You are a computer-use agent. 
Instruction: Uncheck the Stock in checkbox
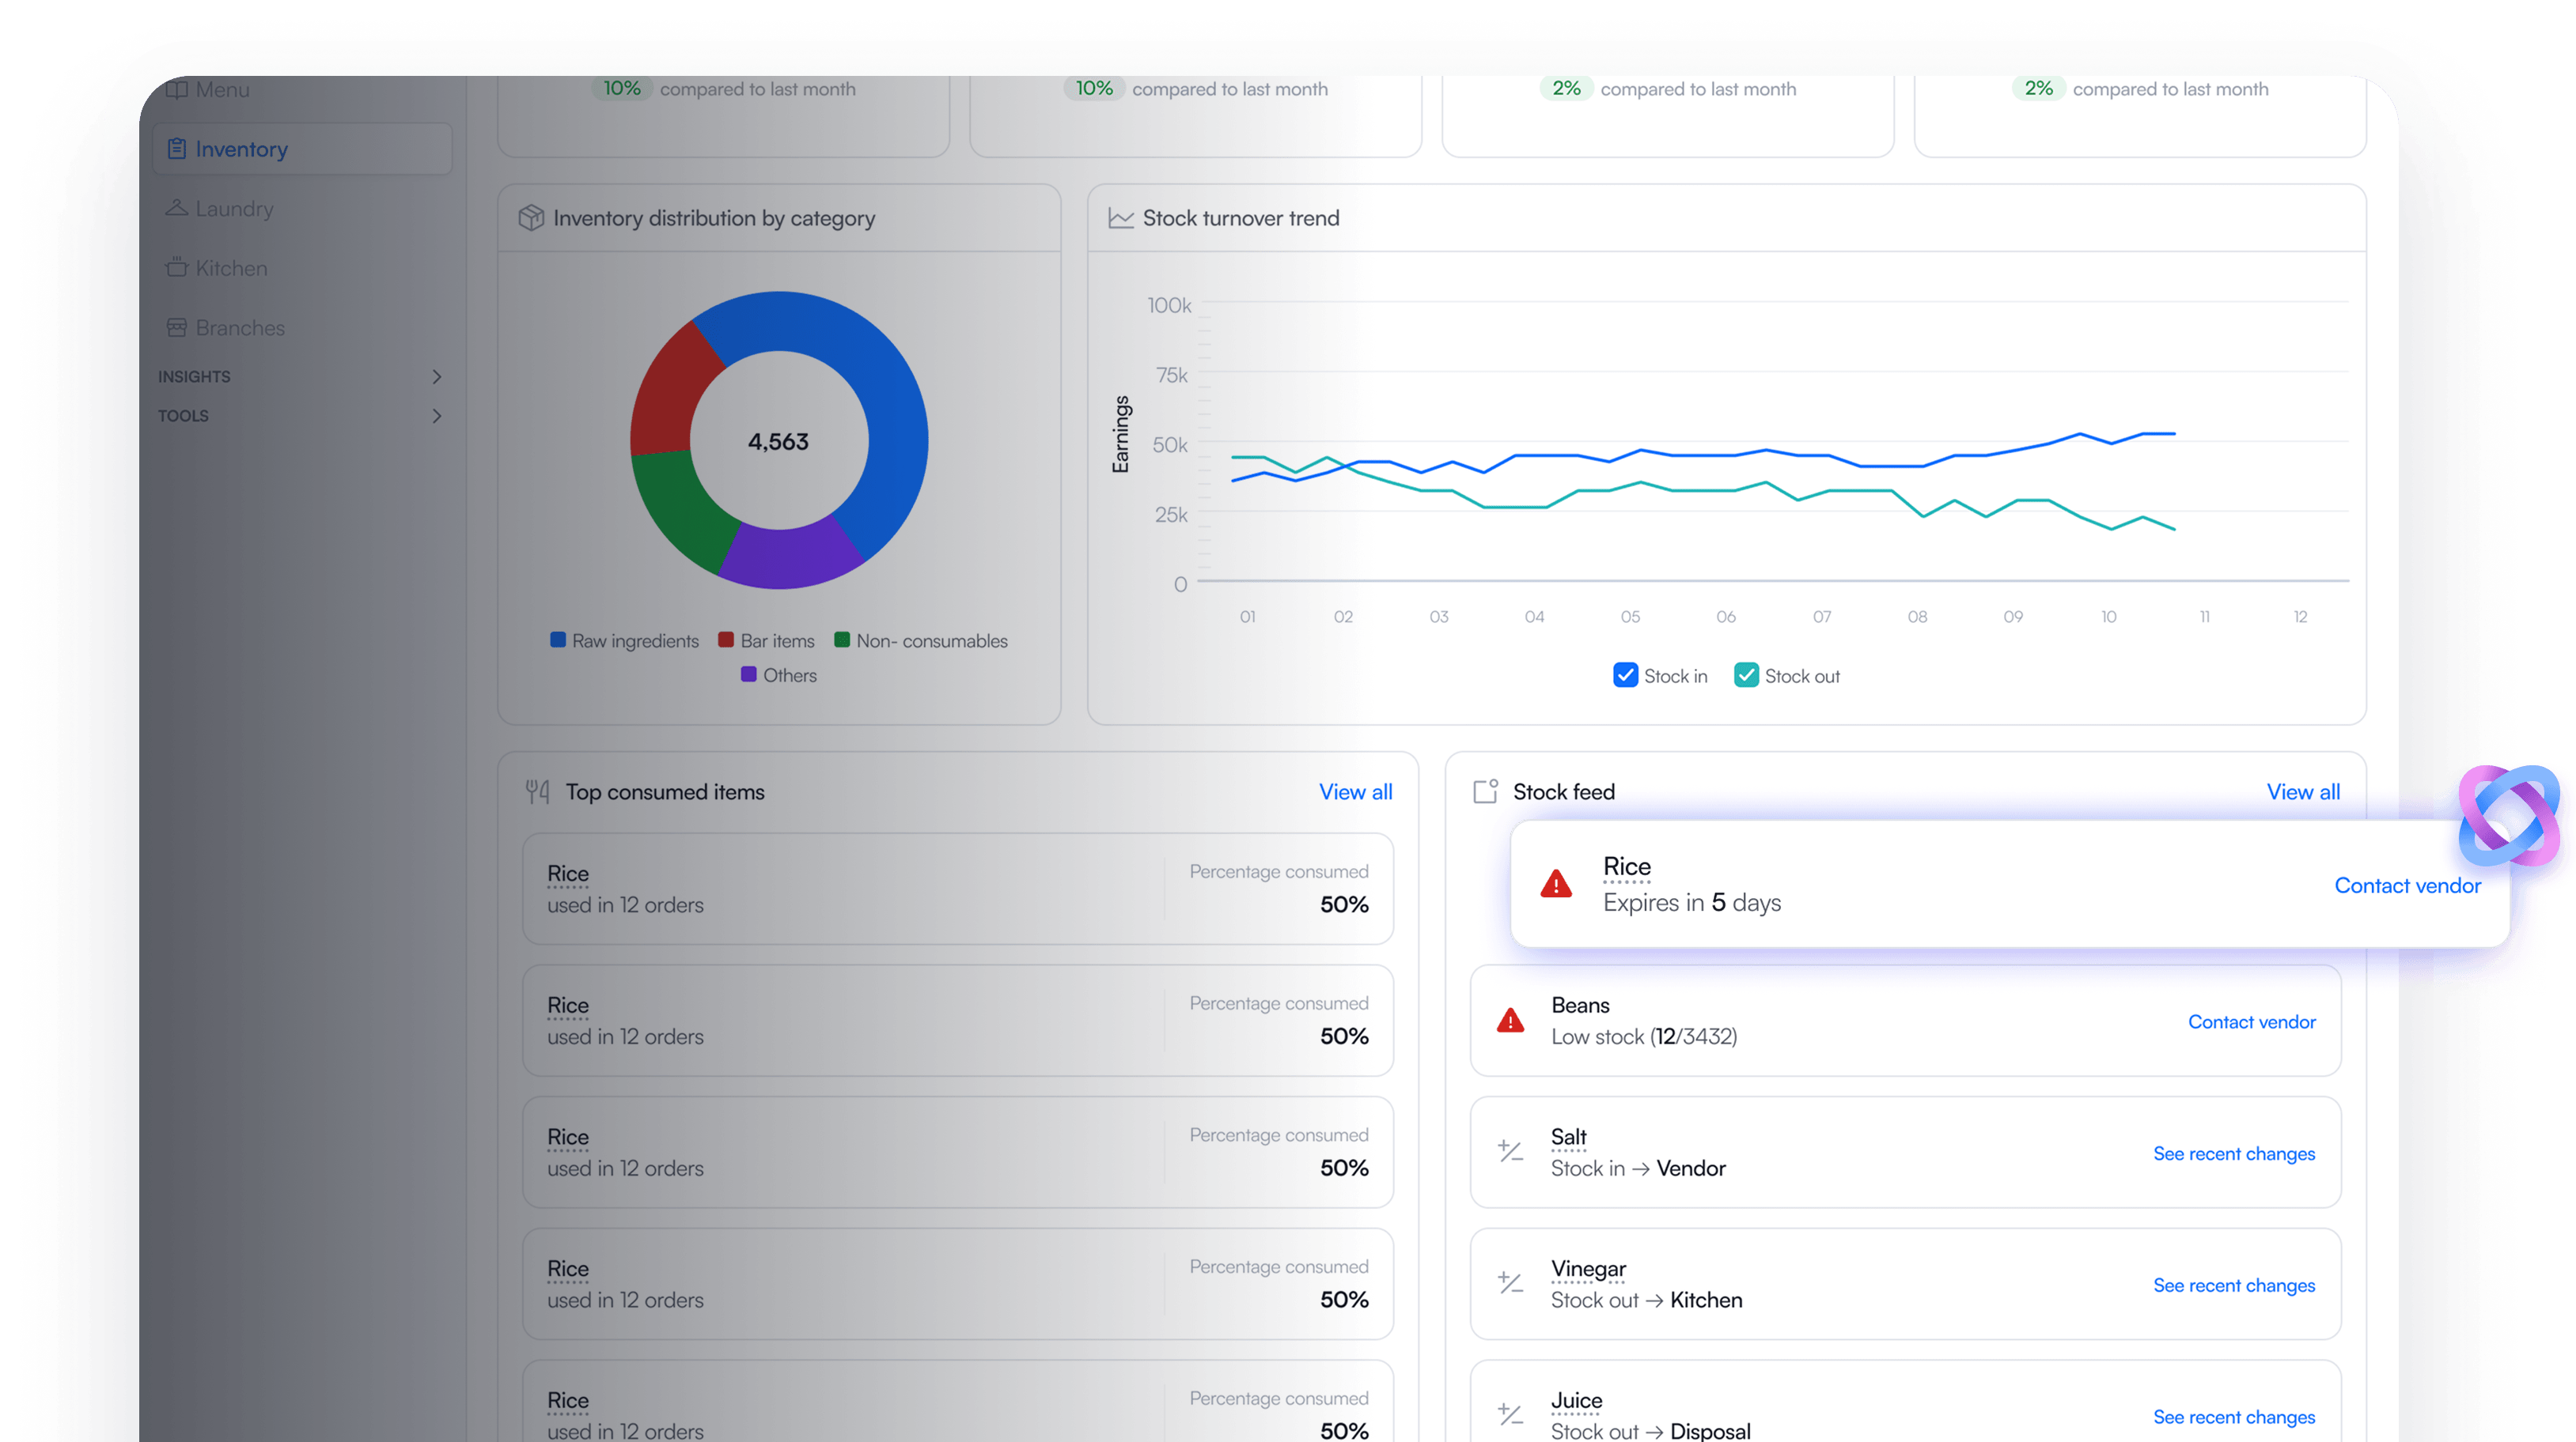[x=1626, y=675]
